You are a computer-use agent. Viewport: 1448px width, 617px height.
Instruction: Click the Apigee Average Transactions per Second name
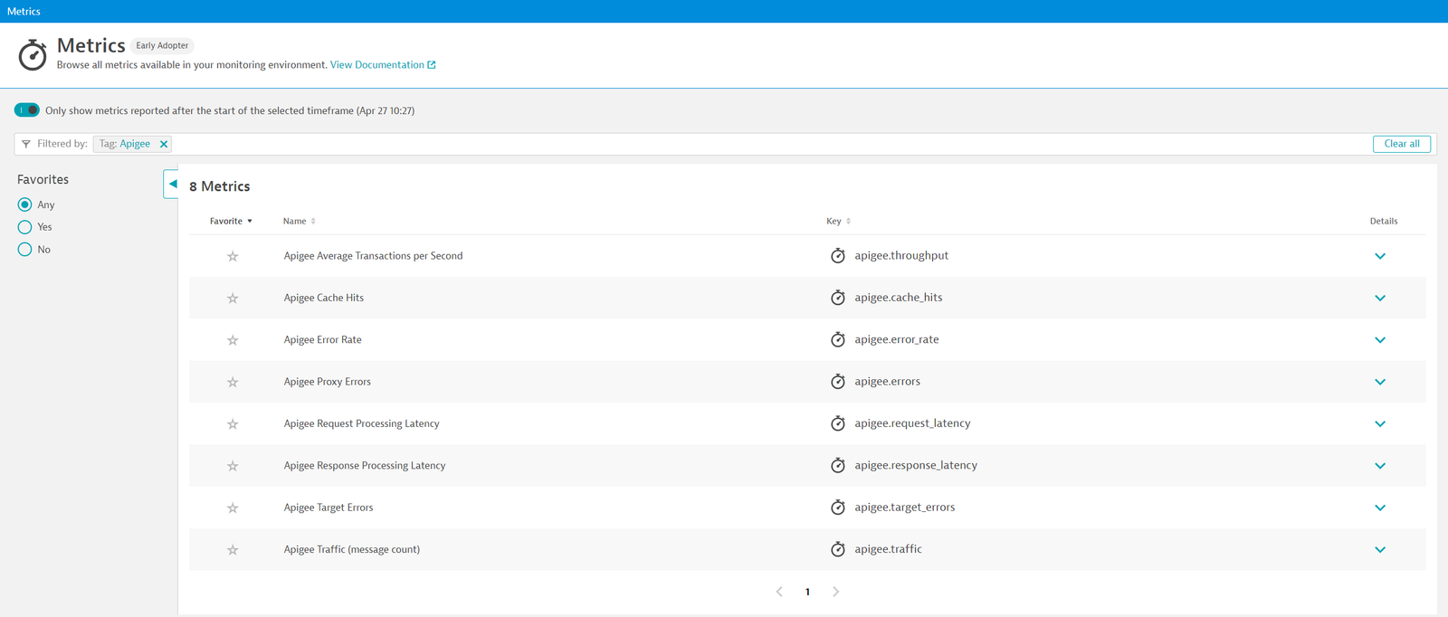pos(373,256)
